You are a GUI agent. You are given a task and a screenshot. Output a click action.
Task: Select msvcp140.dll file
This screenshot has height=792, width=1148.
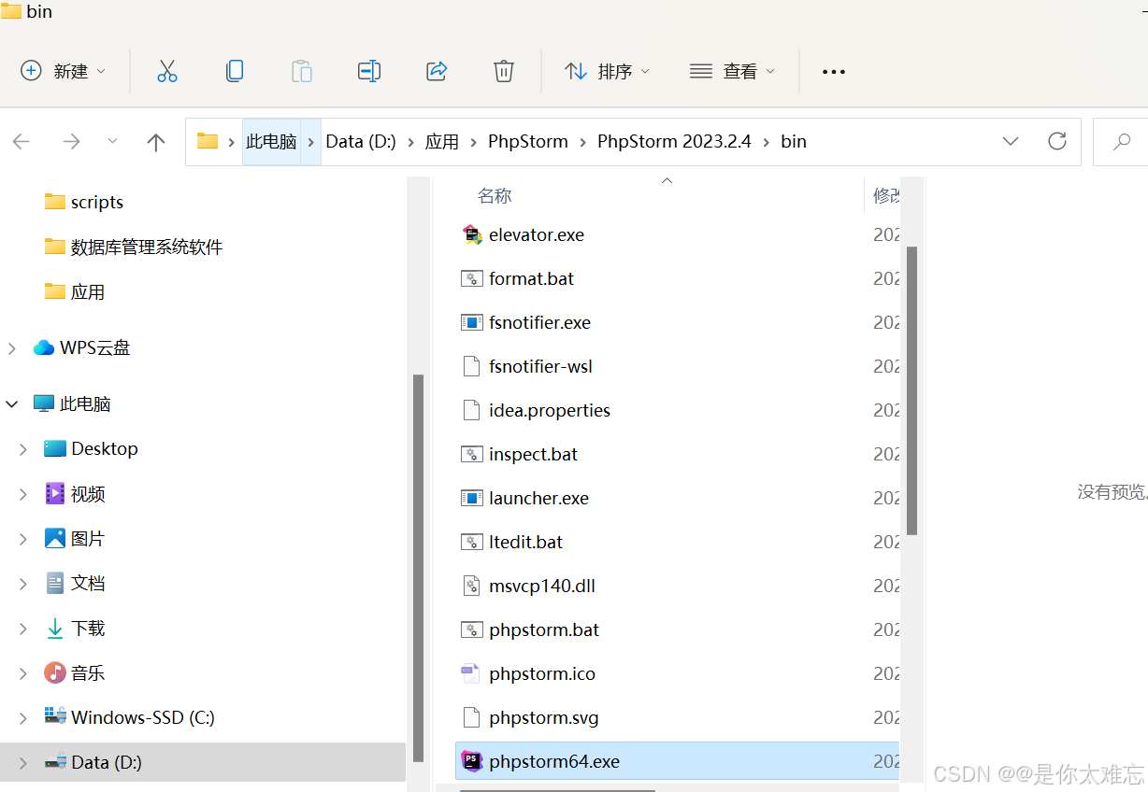(677, 586)
